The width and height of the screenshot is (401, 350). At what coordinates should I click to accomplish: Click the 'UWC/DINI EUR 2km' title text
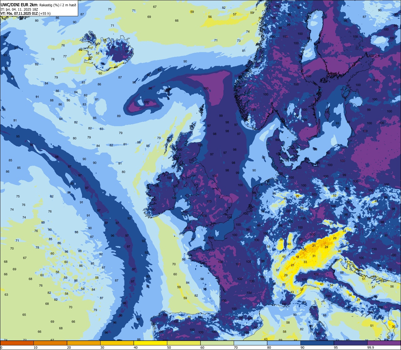pos(18,4)
